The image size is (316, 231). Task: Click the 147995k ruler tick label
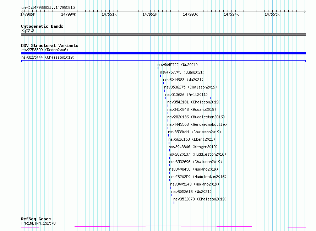272,14
